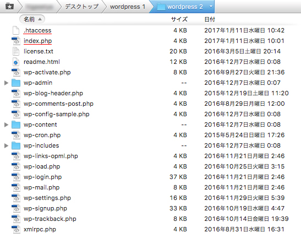Viewport: 301px width, 238px height.
Task: Sort by the サイズ column header
Action: click(x=179, y=19)
